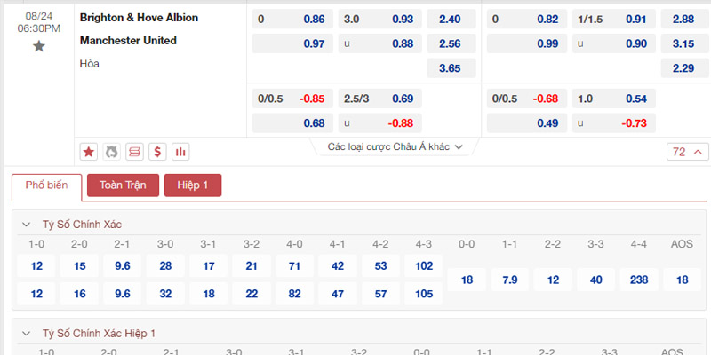
Task: Open the referee whistle icon next to the red star
Action: (112, 152)
